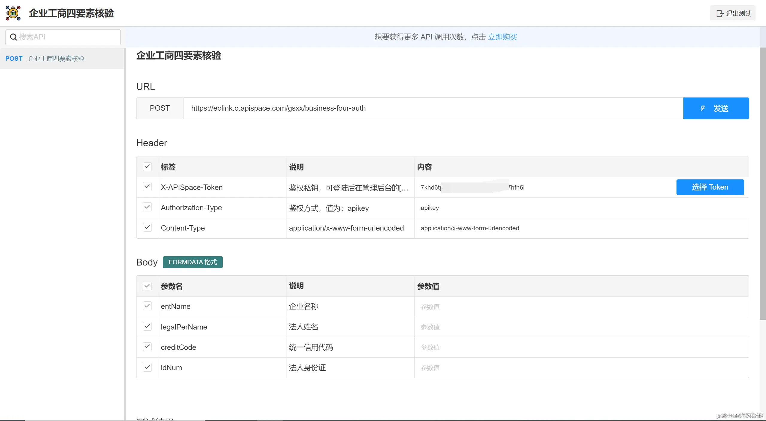Viewport: 766px width, 421px height.
Task: Uncheck the X-APISpace-Token header checkbox
Action: click(147, 187)
